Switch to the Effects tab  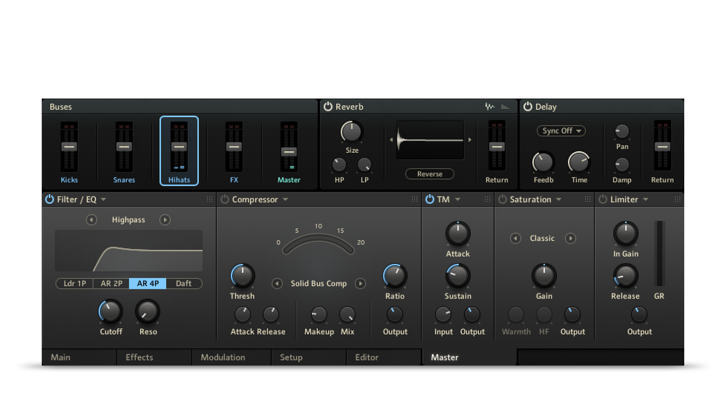pyautogui.click(x=139, y=357)
